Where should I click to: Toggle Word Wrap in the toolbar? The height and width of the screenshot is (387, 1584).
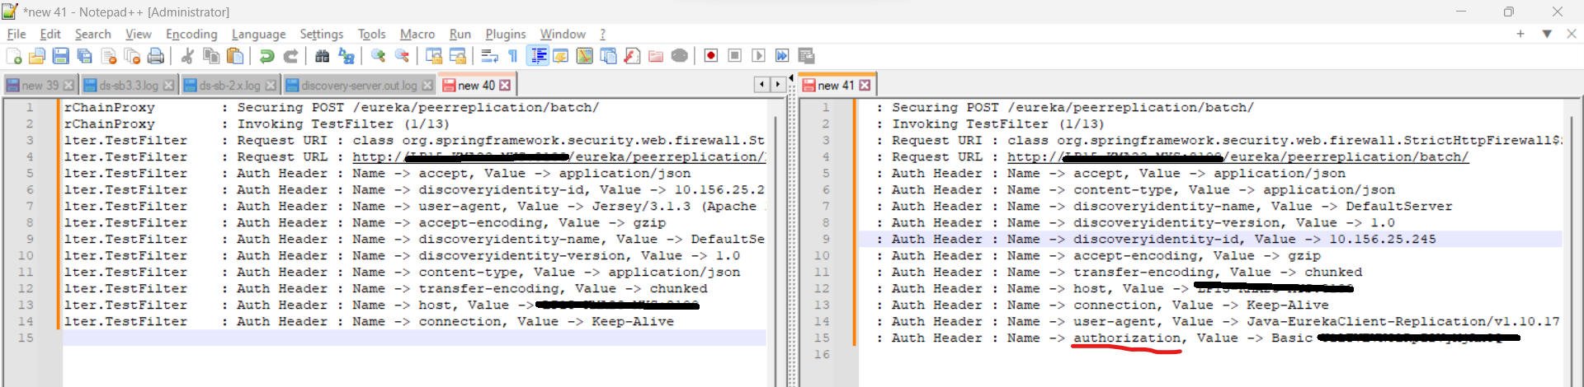click(489, 56)
